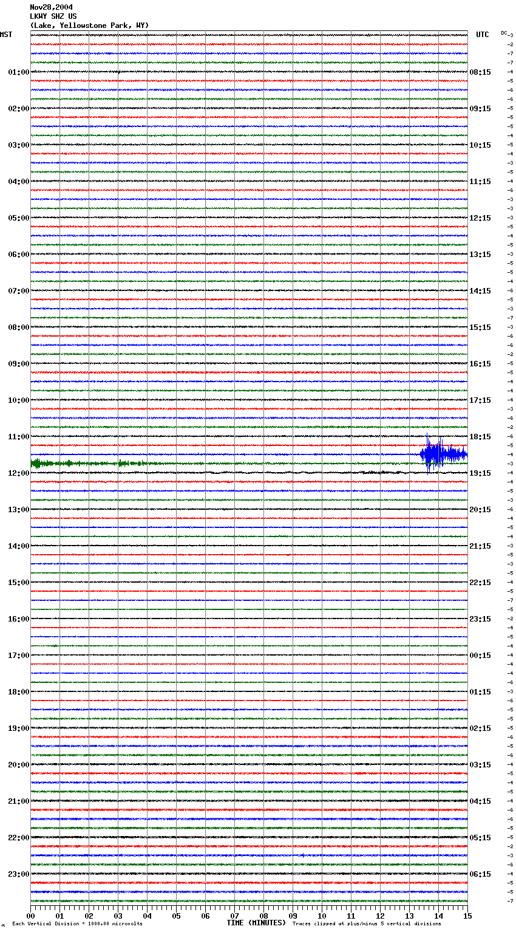Image resolution: width=516 pixels, height=932 pixels.
Task: Click the 19:15 UTC time label
Action: 480,473
